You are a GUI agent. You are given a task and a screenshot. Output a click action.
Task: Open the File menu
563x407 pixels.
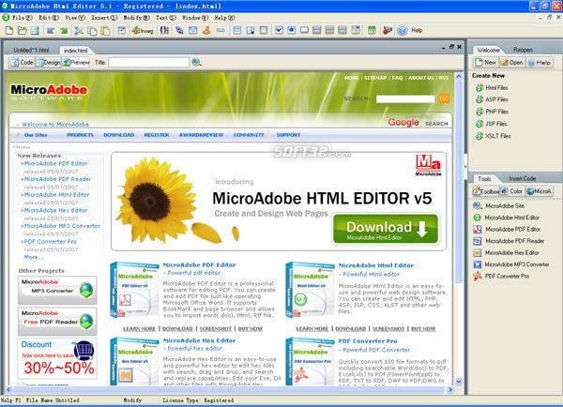click(22, 17)
